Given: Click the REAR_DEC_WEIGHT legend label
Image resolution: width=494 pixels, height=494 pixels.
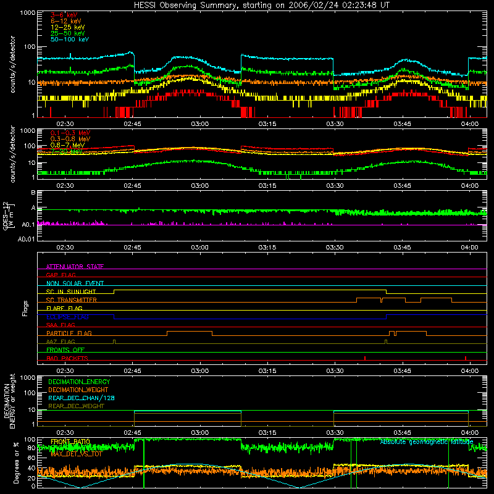Looking at the screenshot, I should pyautogui.click(x=76, y=406).
